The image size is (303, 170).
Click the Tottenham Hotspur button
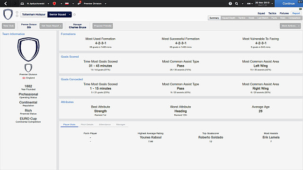(34, 15)
